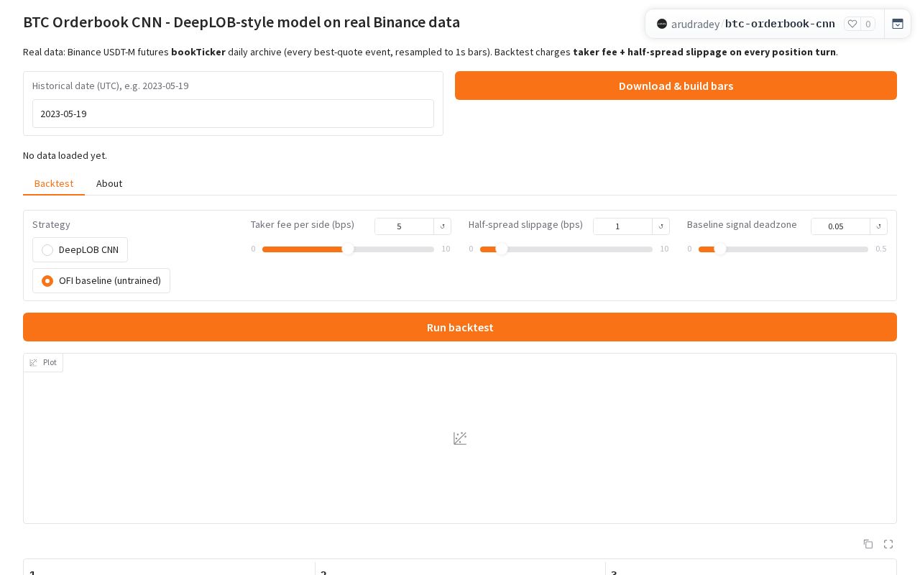
Task: Adjust the Half-spread slippage slider
Action: tap(566, 249)
